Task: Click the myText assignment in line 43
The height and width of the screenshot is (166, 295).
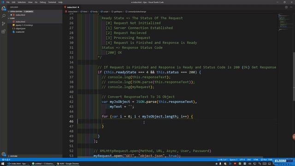Action: coord(122,107)
